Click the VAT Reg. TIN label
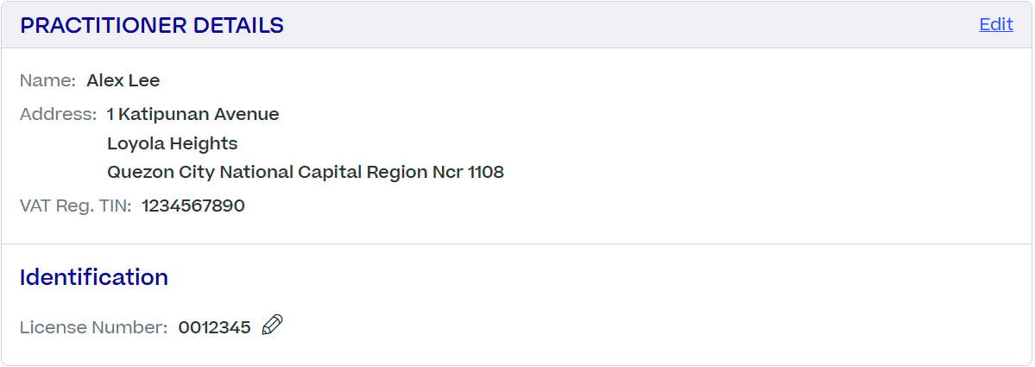1035x367 pixels. point(76,206)
